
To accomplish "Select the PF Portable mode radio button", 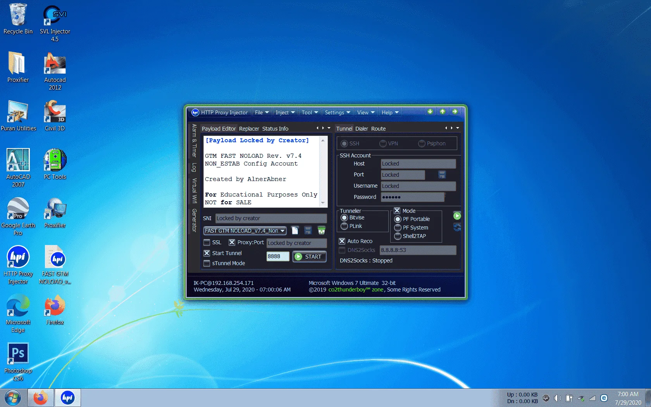I will point(398,219).
